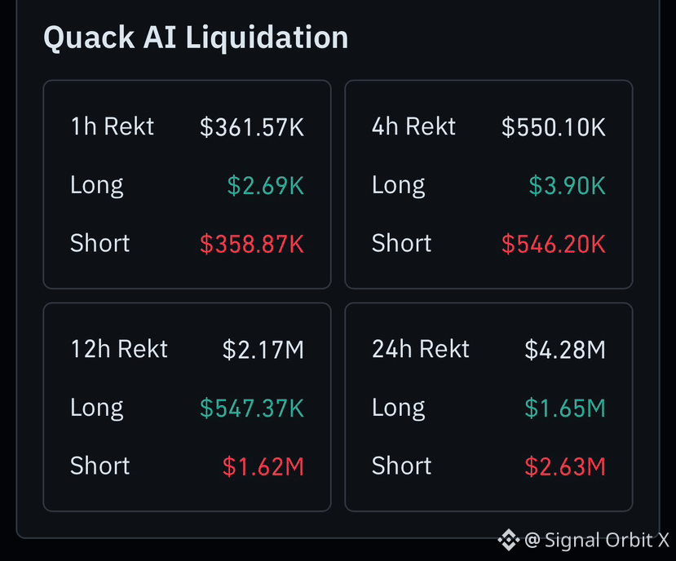Click the Binance logo icon in watermark

point(509,540)
